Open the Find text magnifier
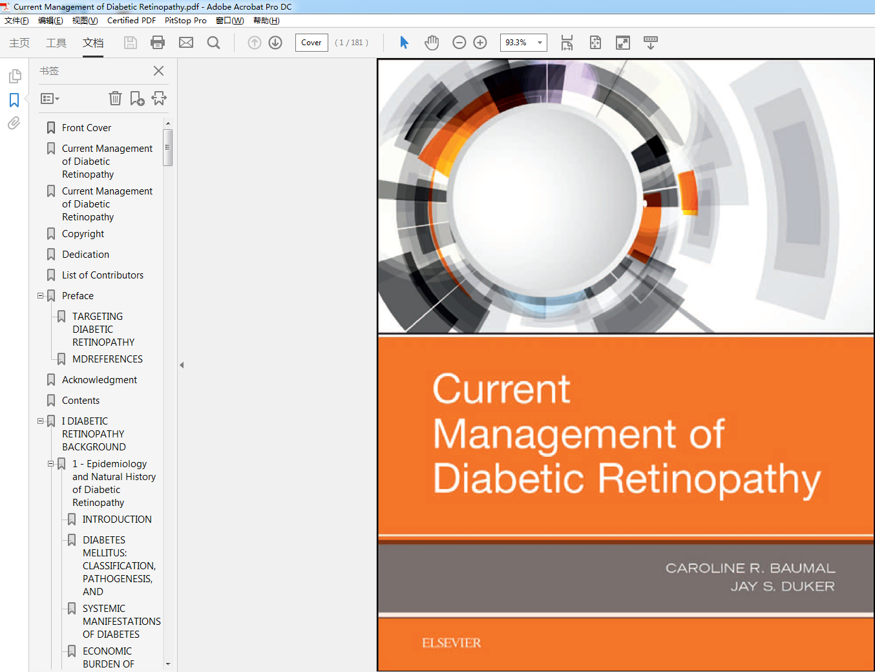Viewport: 875px width, 672px height. click(213, 43)
